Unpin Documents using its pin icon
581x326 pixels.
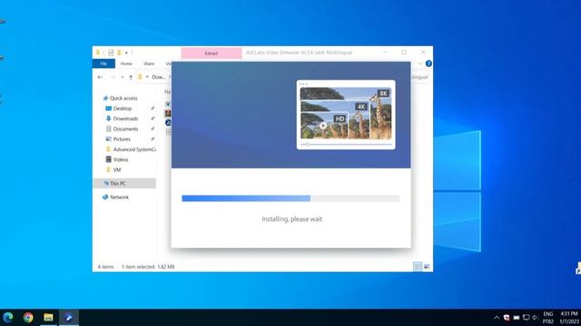click(x=153, y=129)
